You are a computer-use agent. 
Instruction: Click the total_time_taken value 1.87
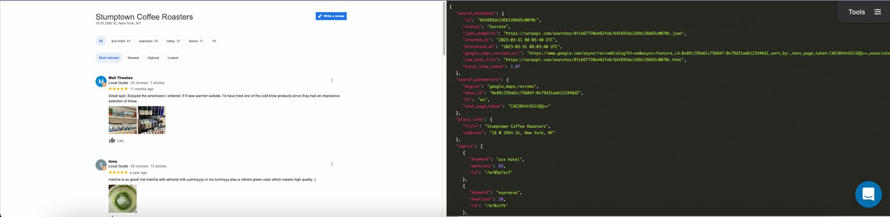coord(515,66)
